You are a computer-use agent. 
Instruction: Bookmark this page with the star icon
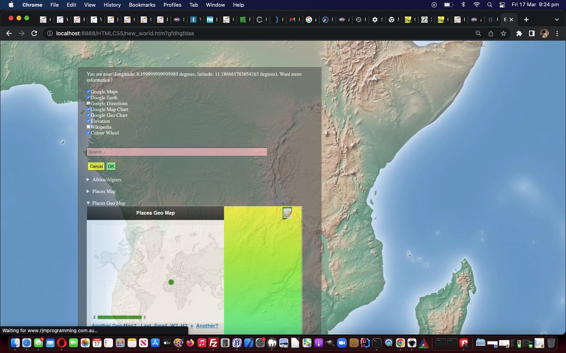[x=504, y=33]
